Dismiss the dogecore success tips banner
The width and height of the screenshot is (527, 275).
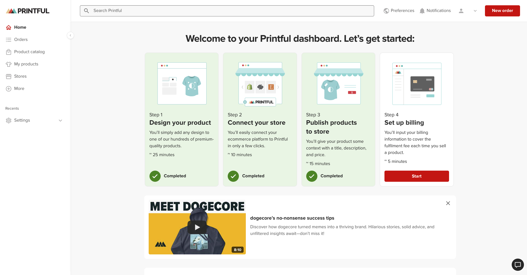pos(448,203)
